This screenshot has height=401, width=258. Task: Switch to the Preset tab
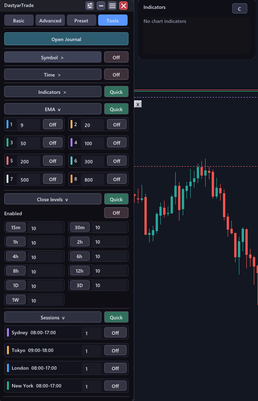tap(81, 21)
